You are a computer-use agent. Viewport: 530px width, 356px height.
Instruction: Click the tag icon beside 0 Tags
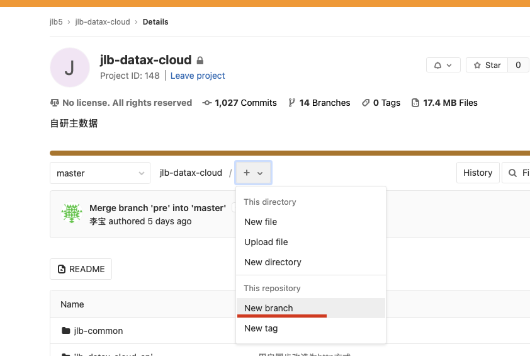(x=365, y=103)
